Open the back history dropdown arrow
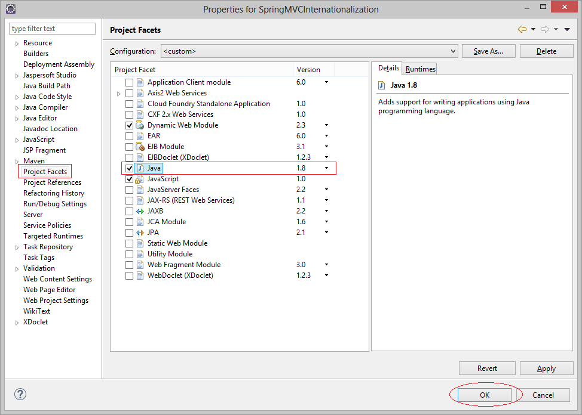This screenshot has height=415, width=582. [533, 29]
